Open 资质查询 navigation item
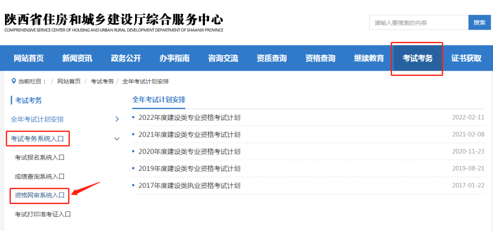493x231 pixels. pos(272,58)
